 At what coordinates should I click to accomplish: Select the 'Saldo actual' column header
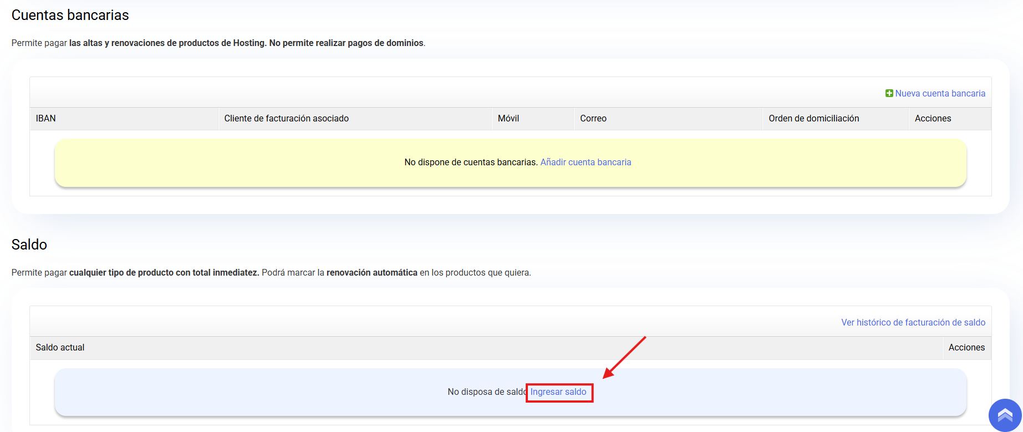tap(60, 348)
